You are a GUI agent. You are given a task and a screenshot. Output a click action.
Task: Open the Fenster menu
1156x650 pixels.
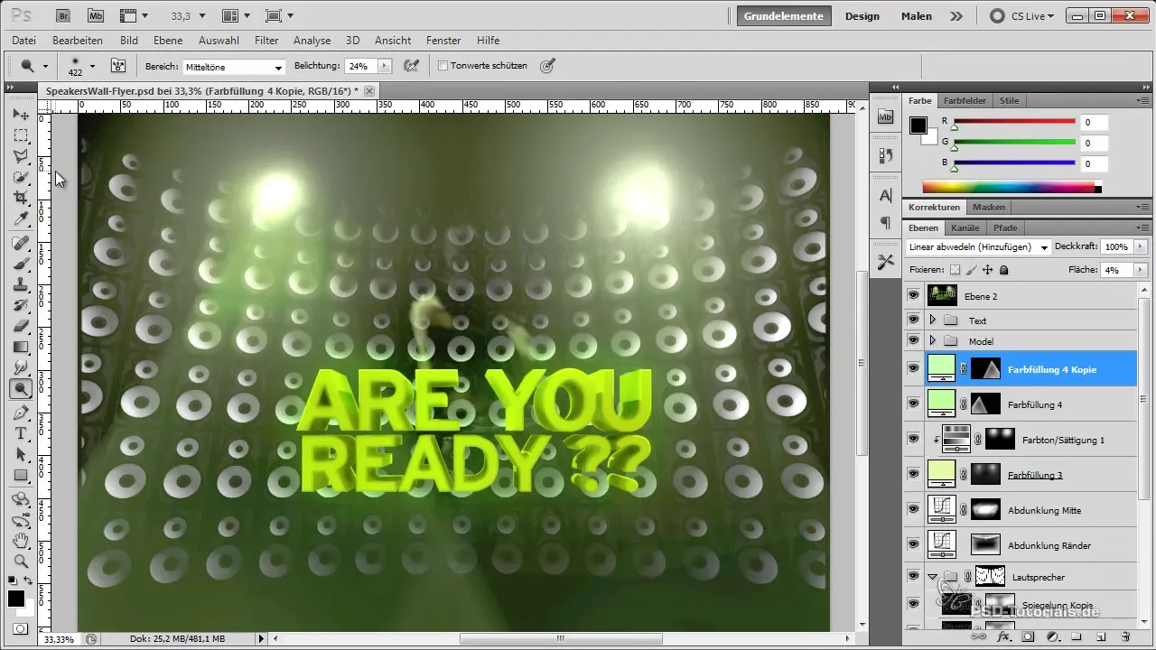pyautogui.click(x=443, y=41)
